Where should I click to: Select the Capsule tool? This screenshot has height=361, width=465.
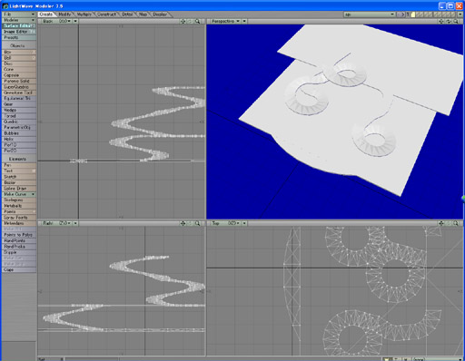tap(19, 75)
